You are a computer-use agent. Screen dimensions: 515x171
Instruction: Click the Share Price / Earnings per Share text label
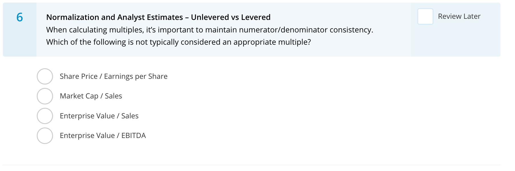[x=113, y=76]
